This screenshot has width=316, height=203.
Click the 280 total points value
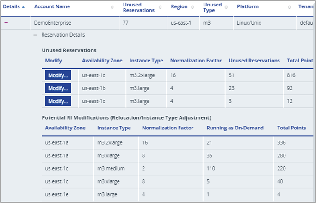point(281,156)
